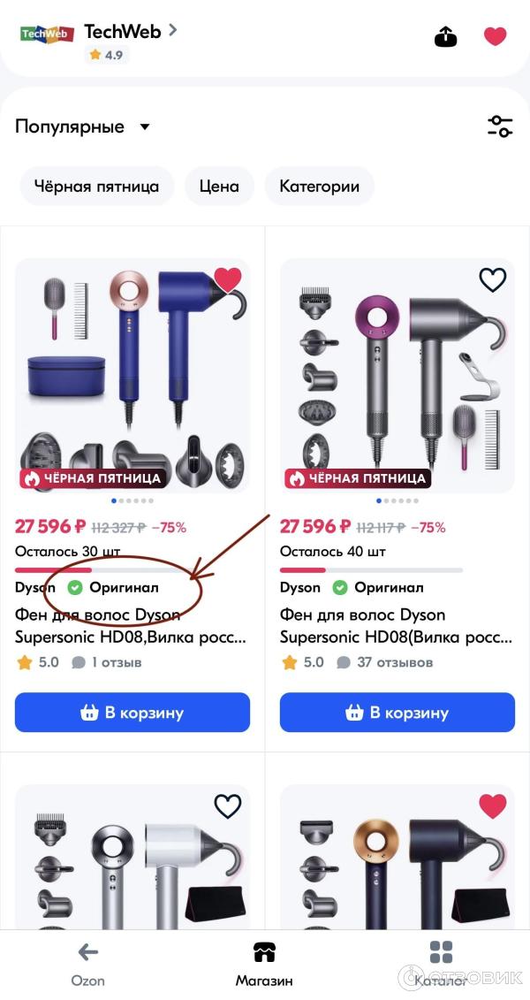
Task: Toggle the favorite shop heart in header
Action: tap(495, 36)
